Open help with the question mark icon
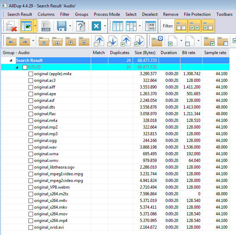236x235 pixels. 81,26
